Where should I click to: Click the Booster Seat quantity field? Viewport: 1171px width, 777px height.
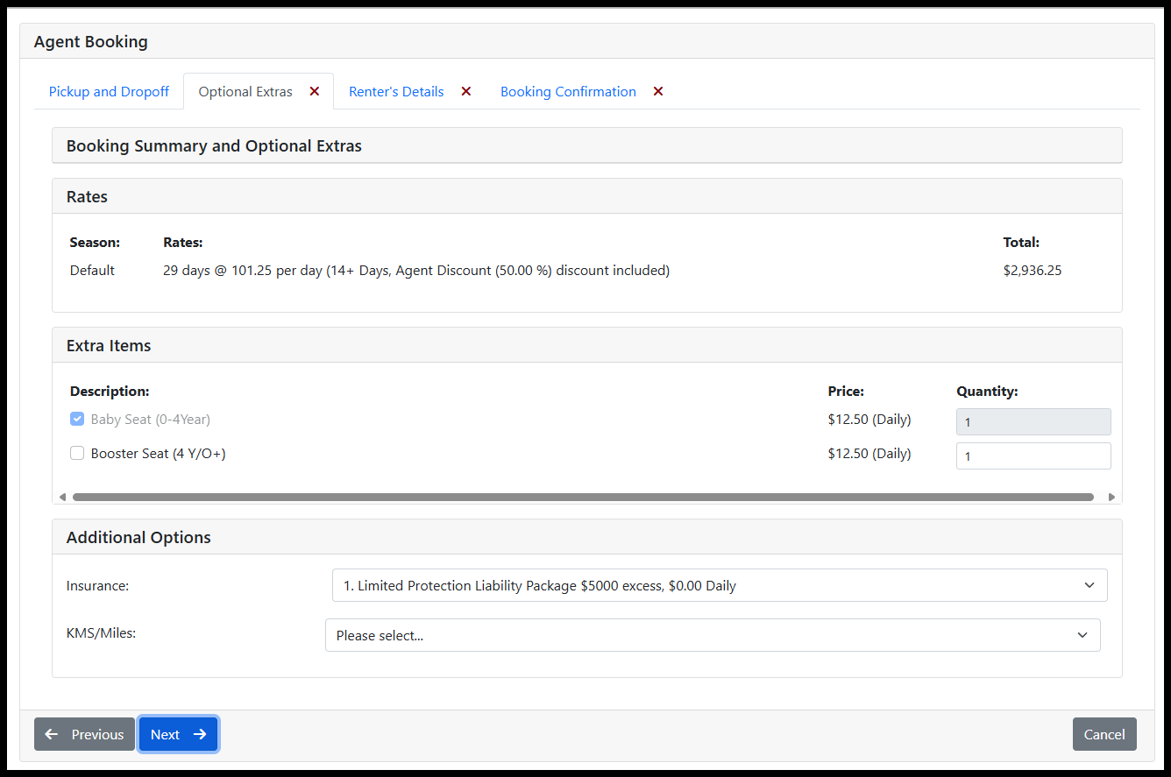point(1033,456)
